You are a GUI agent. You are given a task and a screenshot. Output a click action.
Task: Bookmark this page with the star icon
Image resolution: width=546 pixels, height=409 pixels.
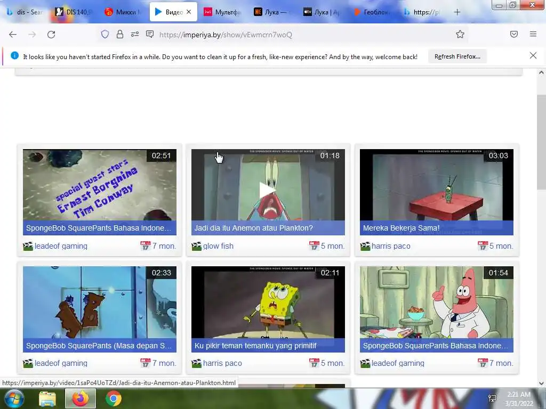[x=460, y=34]
